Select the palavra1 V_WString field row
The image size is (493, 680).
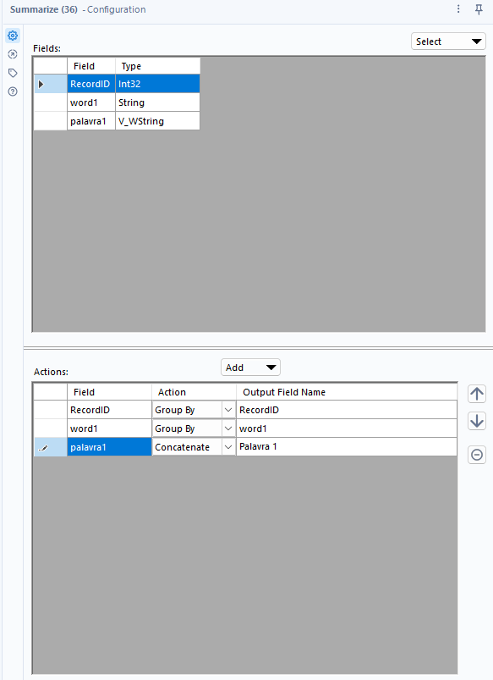point(117,121)
